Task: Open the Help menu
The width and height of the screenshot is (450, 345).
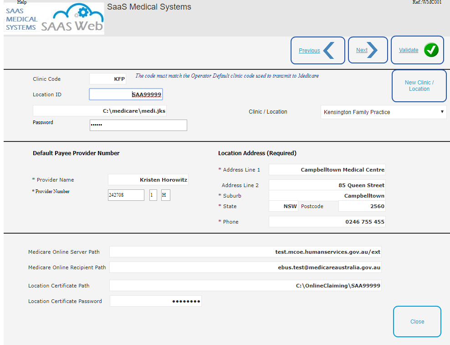Action: click(22, 2)
